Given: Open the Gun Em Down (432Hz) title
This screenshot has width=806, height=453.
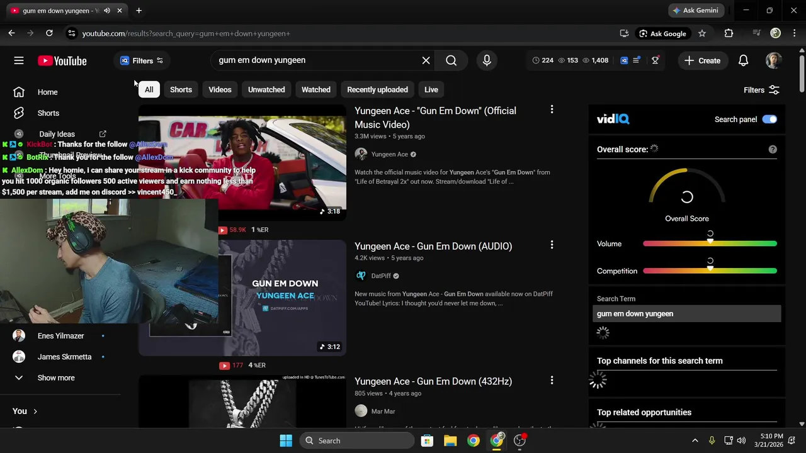Looking at the screenshot, I should (433, 381).
